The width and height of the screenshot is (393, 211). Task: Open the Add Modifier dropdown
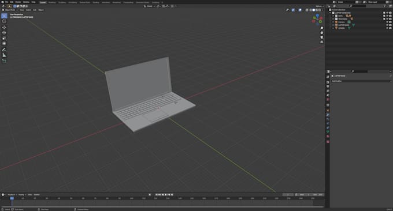[x=361, y=81]
